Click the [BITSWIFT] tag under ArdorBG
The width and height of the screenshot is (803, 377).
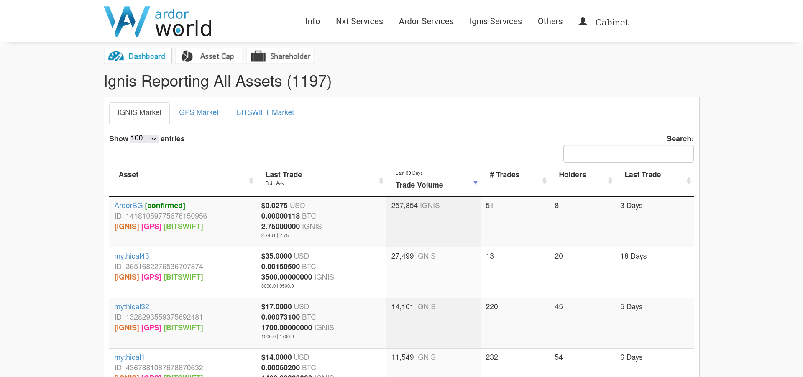point(183,227)
